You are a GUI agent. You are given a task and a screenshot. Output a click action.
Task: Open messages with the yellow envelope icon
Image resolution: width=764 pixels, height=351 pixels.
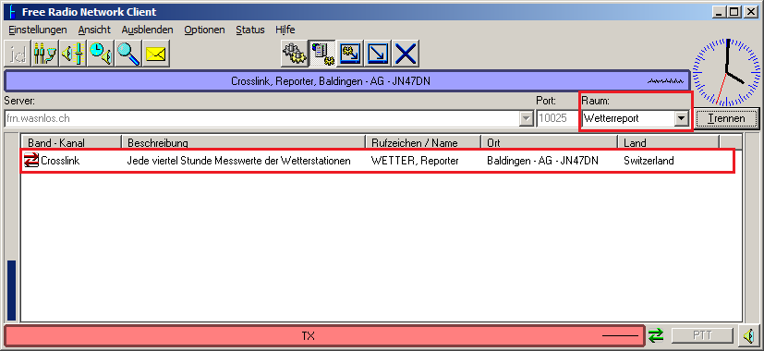[156, 54]
